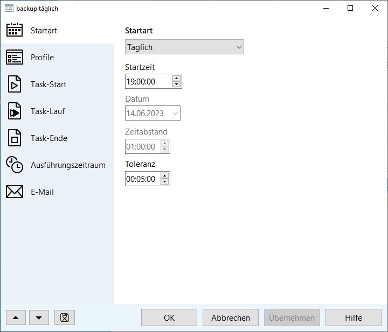Click the Task-Start document icon

[x=15, y=84]
